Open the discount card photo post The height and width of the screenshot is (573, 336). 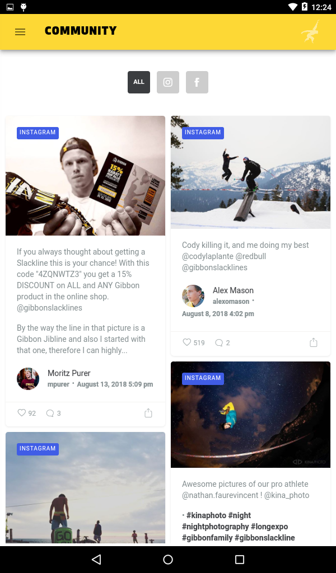[86, 176]
